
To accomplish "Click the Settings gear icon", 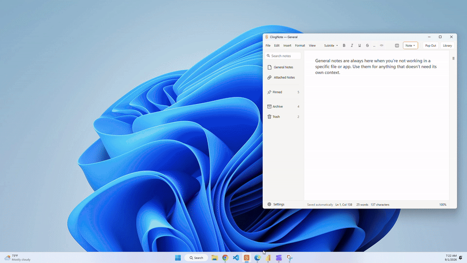I will [x=269, y=204].
